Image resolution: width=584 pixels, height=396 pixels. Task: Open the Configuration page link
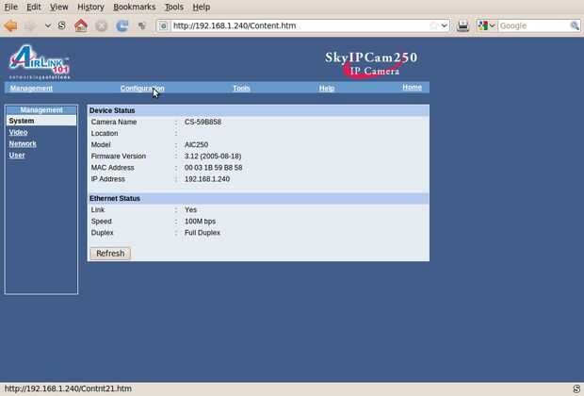click(x=142, y=88)
